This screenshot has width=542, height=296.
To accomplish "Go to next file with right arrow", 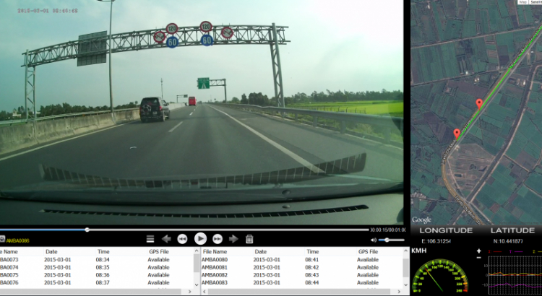I will click(x=233, y=239).
